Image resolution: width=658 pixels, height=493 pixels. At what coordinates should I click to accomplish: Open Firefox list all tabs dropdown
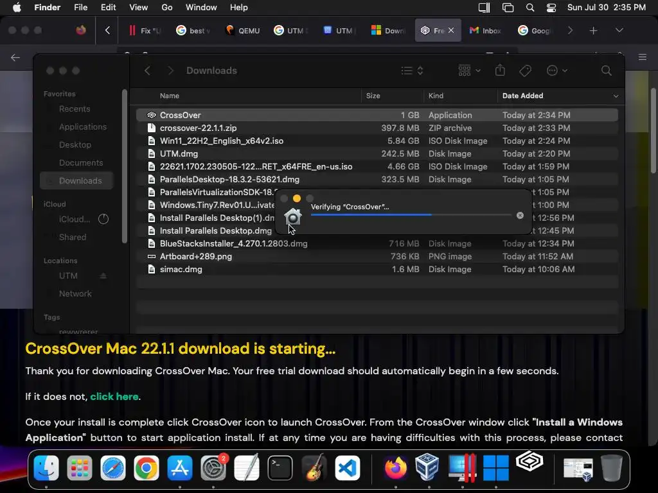tap(619, 30)
